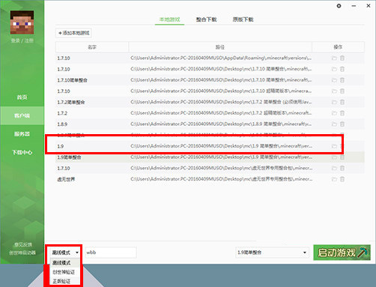
Task: Open folder of the AppData 1.7.10 entry
Action: point(334,58)
